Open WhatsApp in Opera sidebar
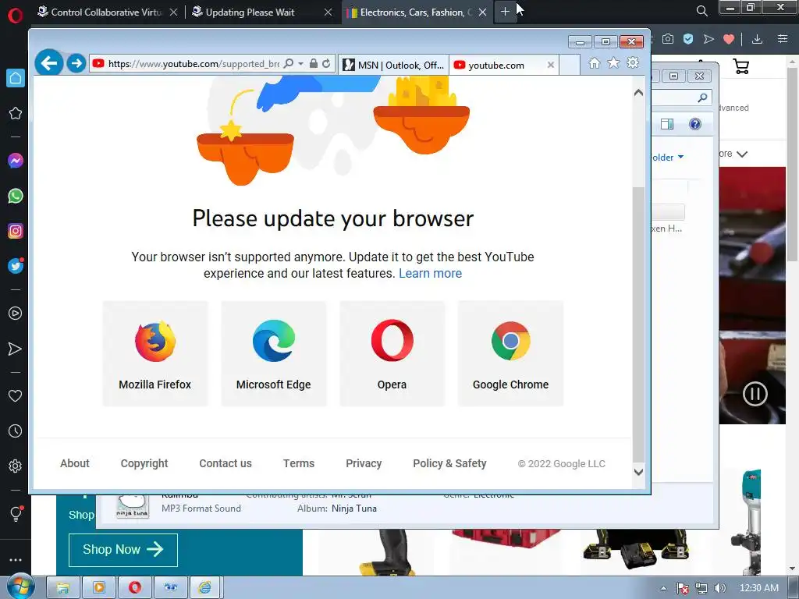Viewport: 799px width, 599px height. coord(16,196)
